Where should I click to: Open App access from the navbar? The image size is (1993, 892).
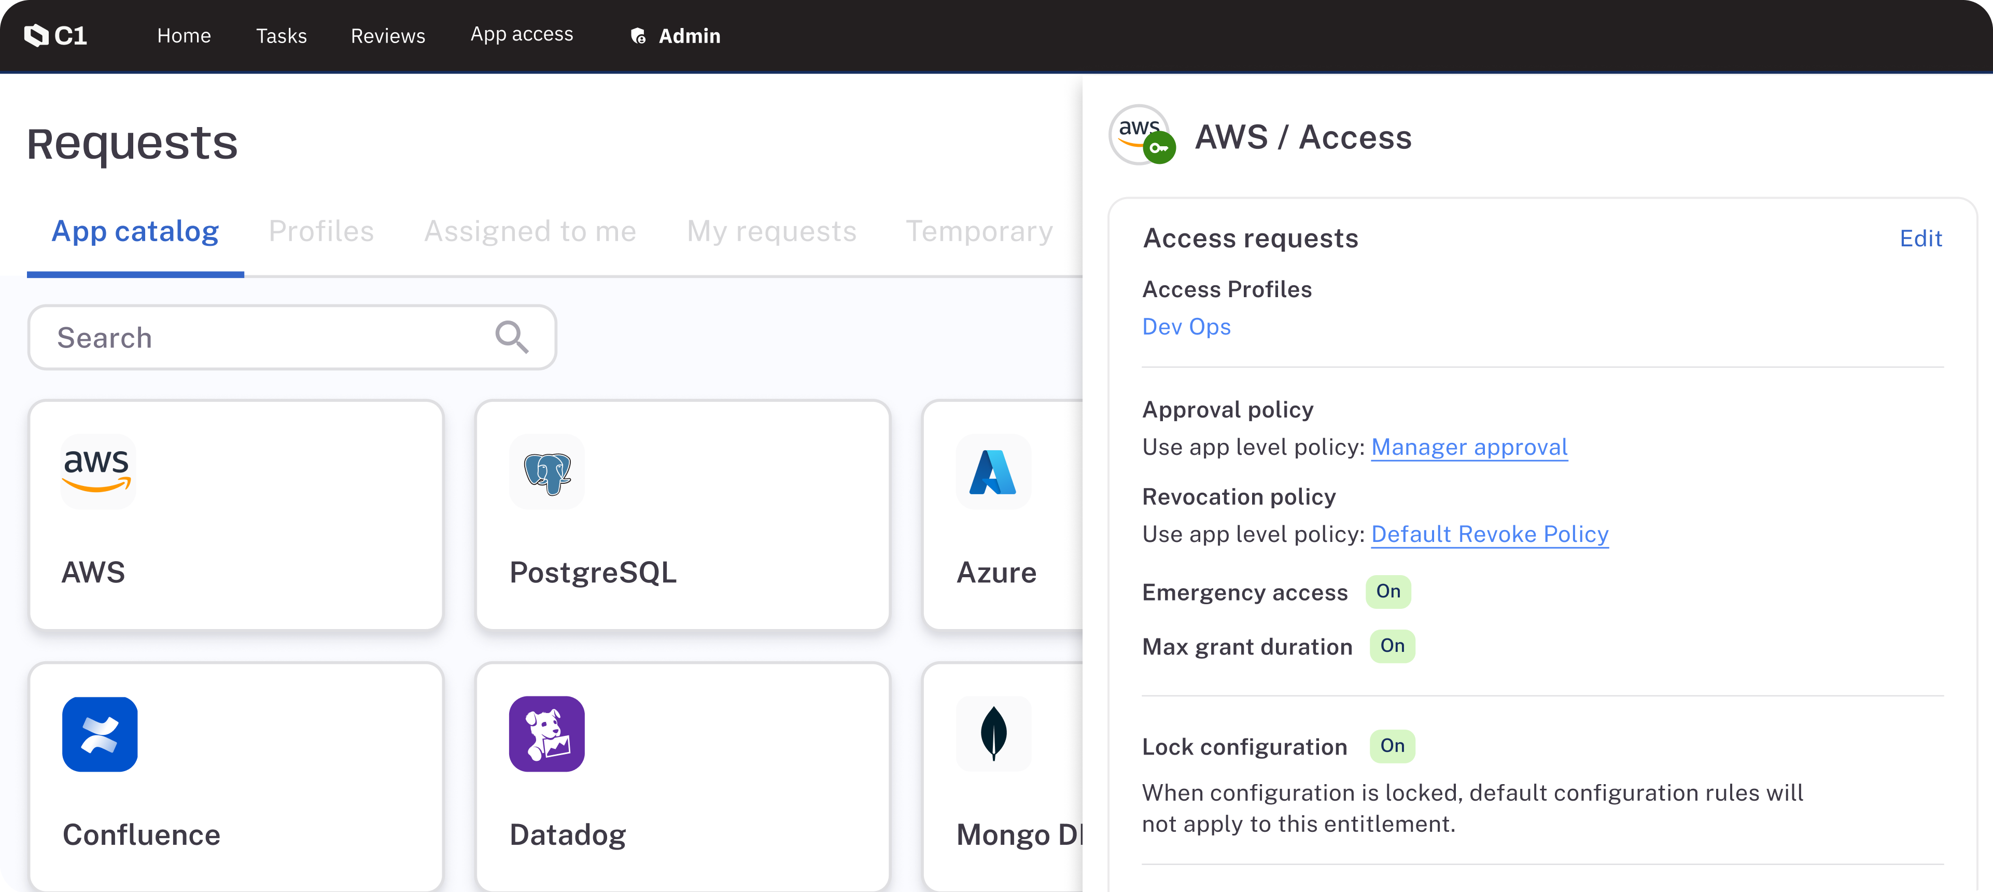(522, 34)
